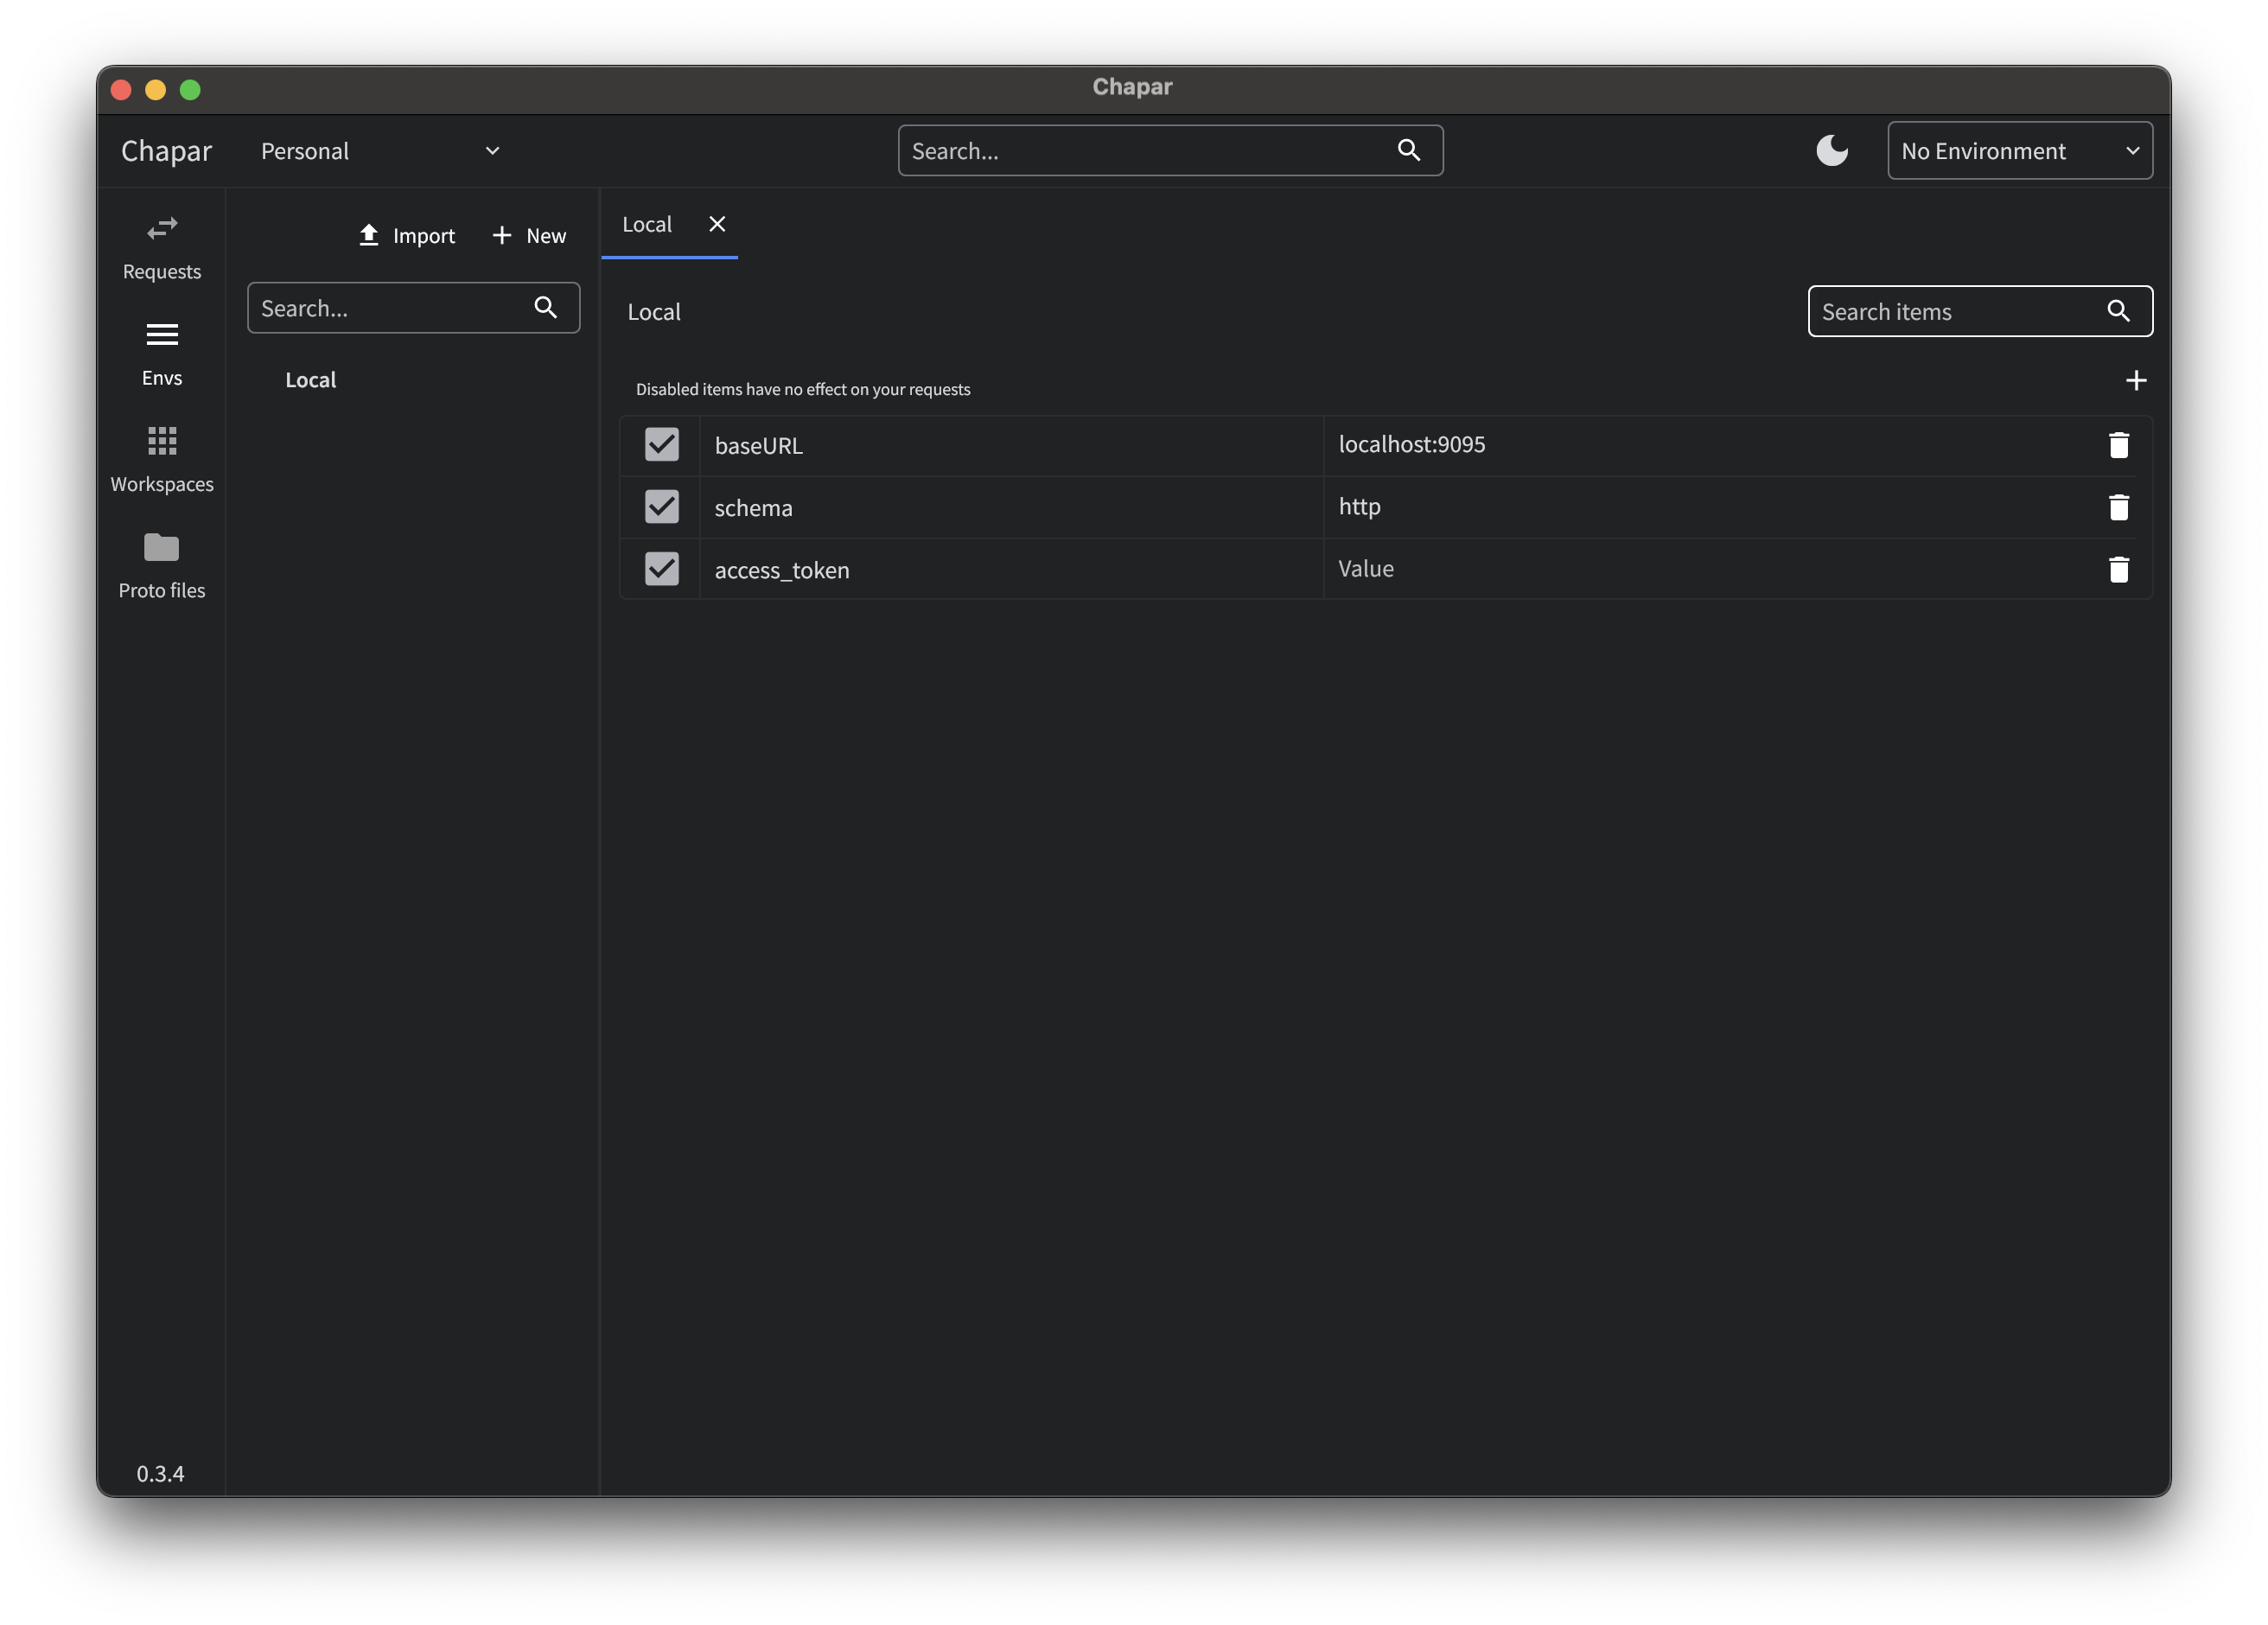
Task: Toggle dark mode with the moon icon
Action: [1831, 150]
